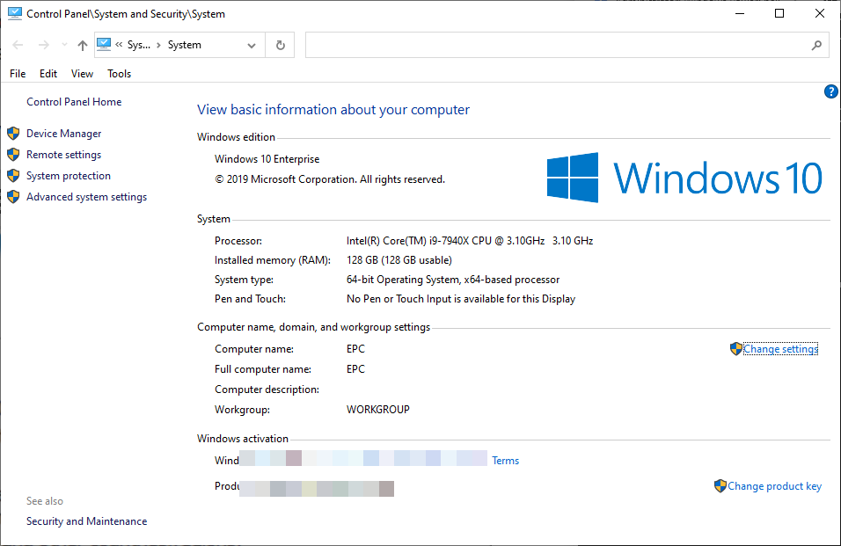Open Security and Maintenance
This screenshot has height=546, width=841.
(x=86, y=521)
